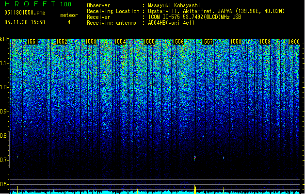305x194 pixels.
Task: Click the Observer label
Action: [x=98, y=5]
